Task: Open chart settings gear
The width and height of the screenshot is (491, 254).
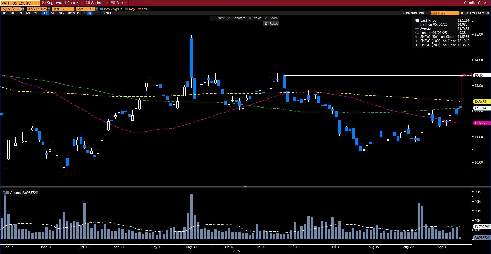Action: pyautogui.click(x=488, y=13)
